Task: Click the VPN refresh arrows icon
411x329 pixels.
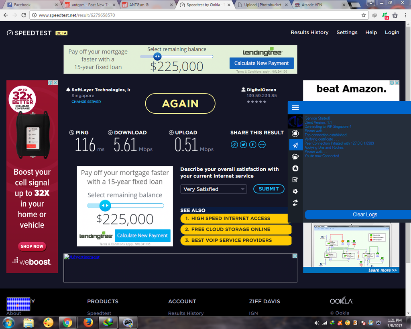Action: pyautogui.click(x=295, y=203)
